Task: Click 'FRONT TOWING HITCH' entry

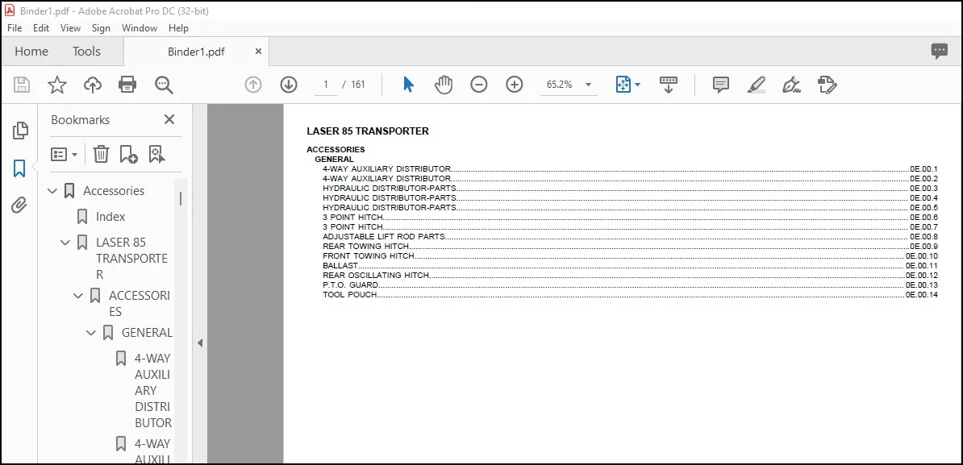Action: coord(630,255)
